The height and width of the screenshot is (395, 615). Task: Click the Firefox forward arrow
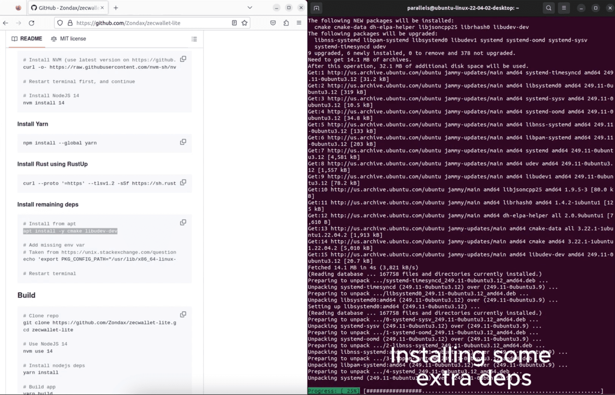point(18,23)
